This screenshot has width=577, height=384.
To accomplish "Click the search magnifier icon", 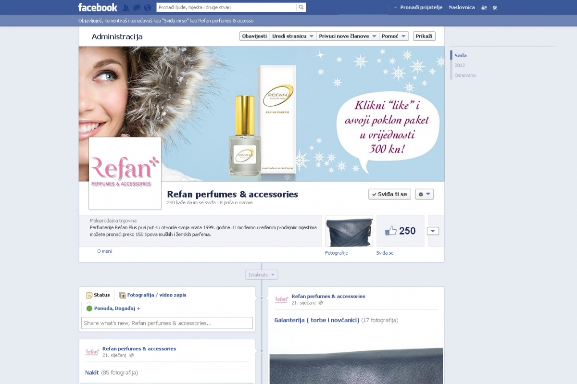I will [x=301, y=7].
